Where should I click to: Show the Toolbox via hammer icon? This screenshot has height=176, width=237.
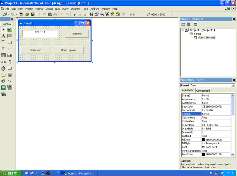112,14
